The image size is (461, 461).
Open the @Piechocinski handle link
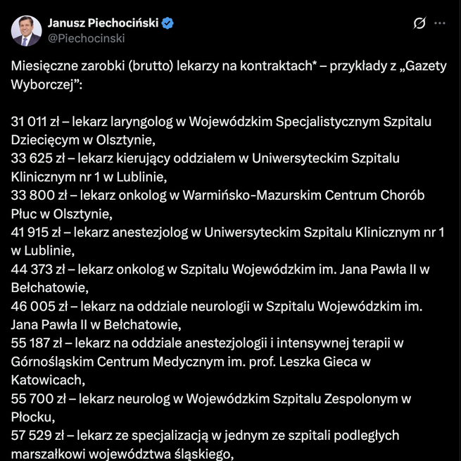[x=86, y=39]
